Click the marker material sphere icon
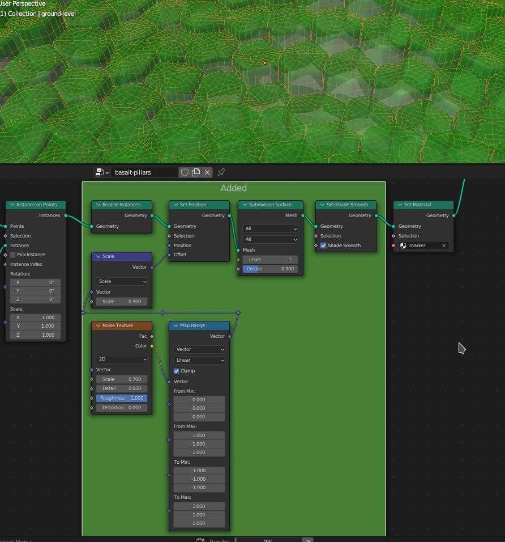This screenshot has height=542, width=505. coord(403,245)
